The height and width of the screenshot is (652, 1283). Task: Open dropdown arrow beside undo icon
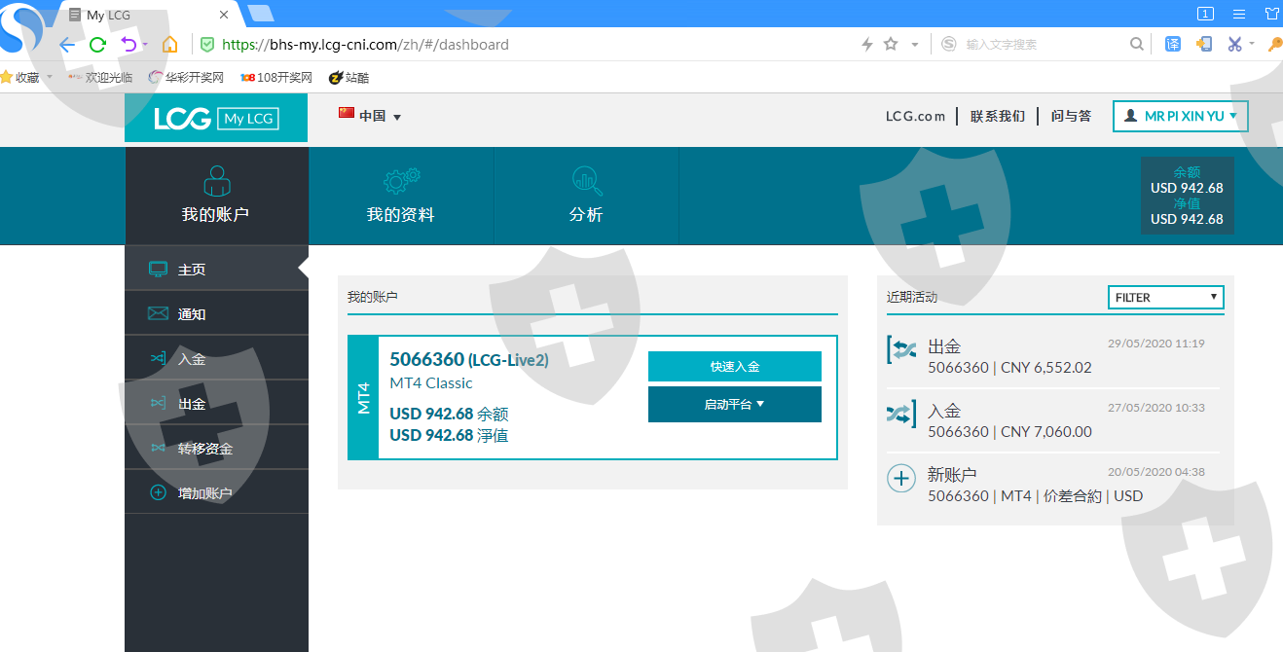[x=145, y=45]
